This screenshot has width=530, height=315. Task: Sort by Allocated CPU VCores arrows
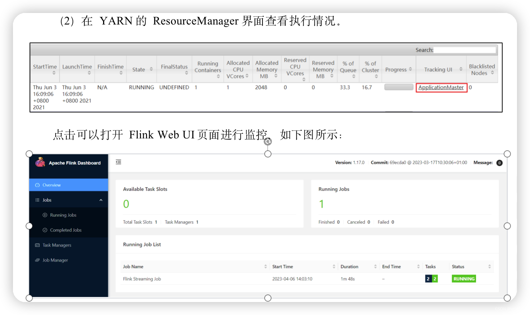point(247,76)
